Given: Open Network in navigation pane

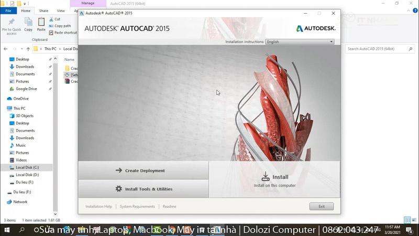Looking at the screenshot, I should (x=20, y=202).
